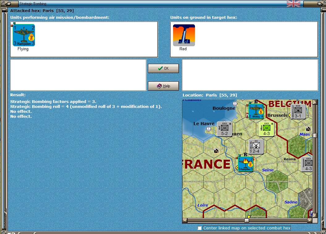The width and height of the screenshot is (326, 234).
Task: Click the Boulogne port anchor icon
Action: 235,103
